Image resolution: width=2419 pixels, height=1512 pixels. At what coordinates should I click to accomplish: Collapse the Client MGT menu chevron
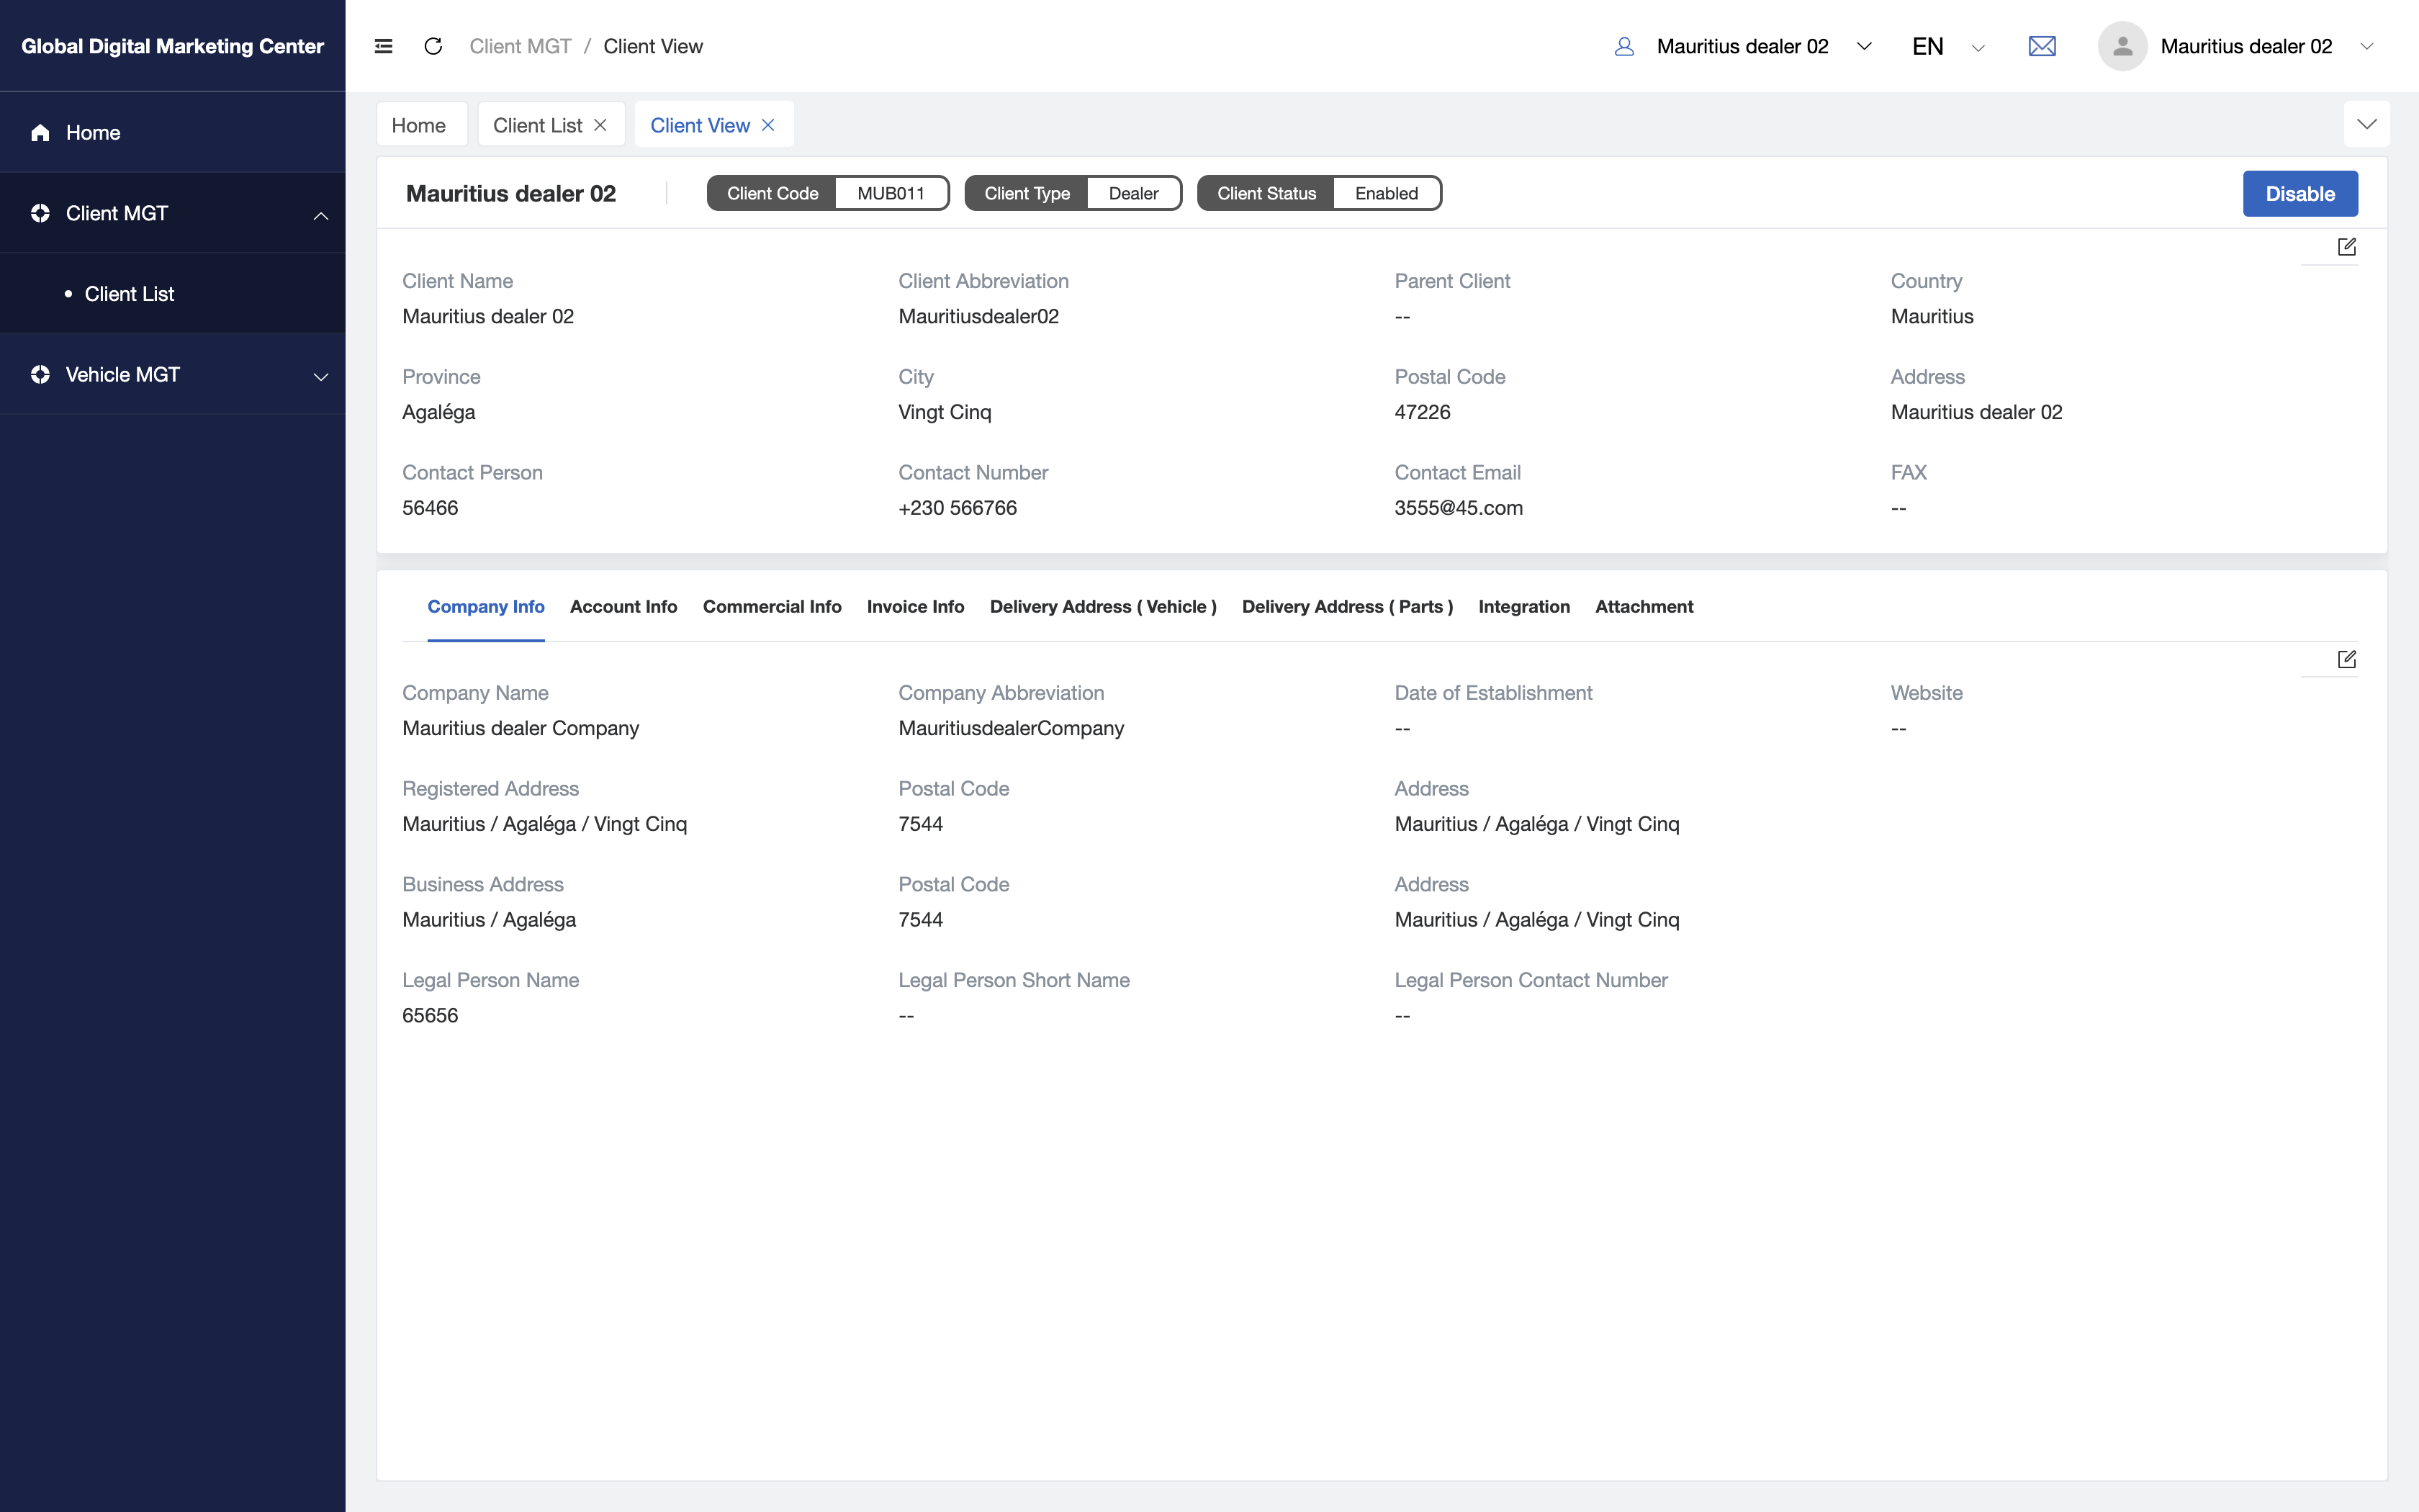321,215
